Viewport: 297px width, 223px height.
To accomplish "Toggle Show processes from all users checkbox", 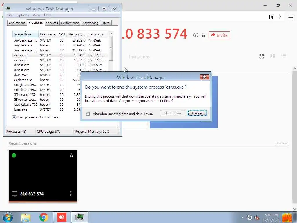I will 14,117.
